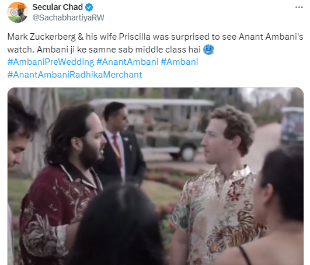
Task: Open the #AnantAmbani hashtag
Action: (x=127, y=62)
